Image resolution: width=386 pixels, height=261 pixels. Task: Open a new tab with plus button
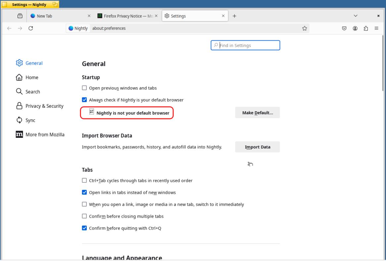coord(234,16)
